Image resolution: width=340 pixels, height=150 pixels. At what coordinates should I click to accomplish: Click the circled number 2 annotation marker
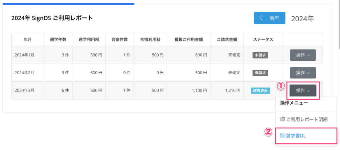pos(268,132)
